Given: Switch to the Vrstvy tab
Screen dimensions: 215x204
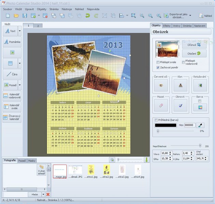Looking at the screenshot, I should point(176,26).
